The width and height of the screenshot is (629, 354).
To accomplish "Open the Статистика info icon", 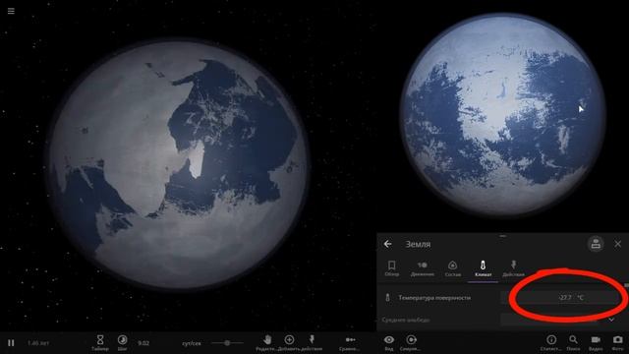I will coord(551,342).
